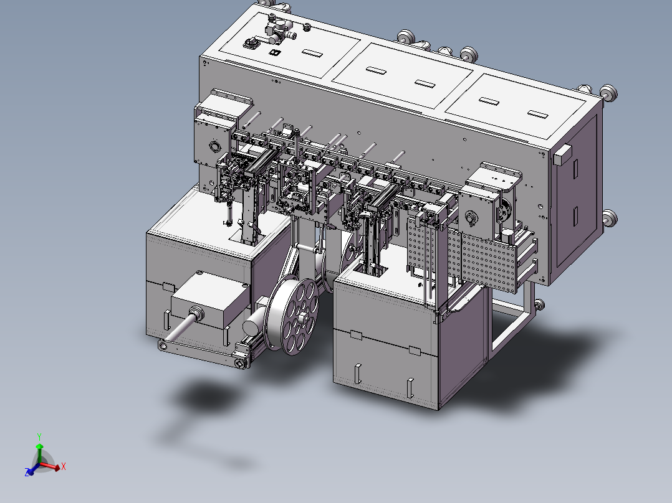Click the blue Z axis indicator
Screen dimensions: 672x503
30,472
